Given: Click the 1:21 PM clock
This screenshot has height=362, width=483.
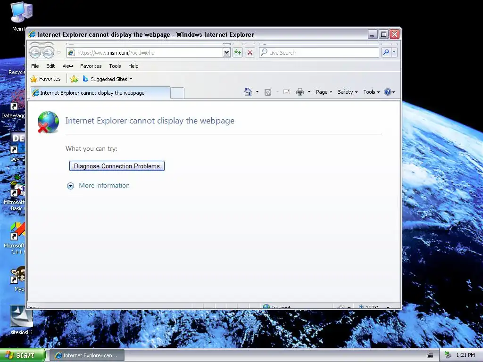Looking at the screenshot, I should pyautogui.click(x=466, y=355).
